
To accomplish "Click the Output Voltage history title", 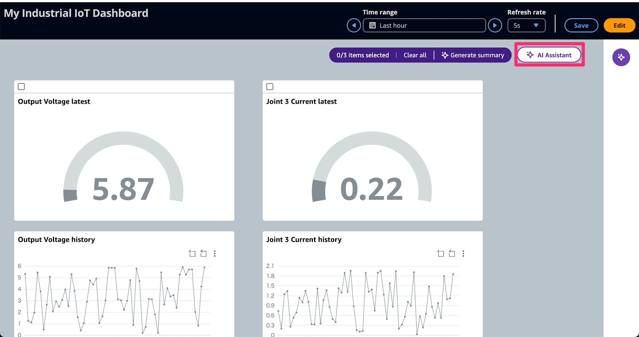I will click(x=56, y=239).
